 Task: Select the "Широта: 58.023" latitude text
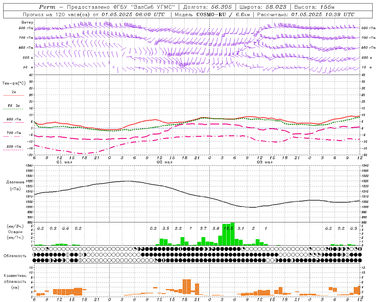coord(263,7)
